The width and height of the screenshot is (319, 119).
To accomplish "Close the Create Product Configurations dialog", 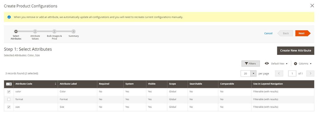I will (312, 6).
